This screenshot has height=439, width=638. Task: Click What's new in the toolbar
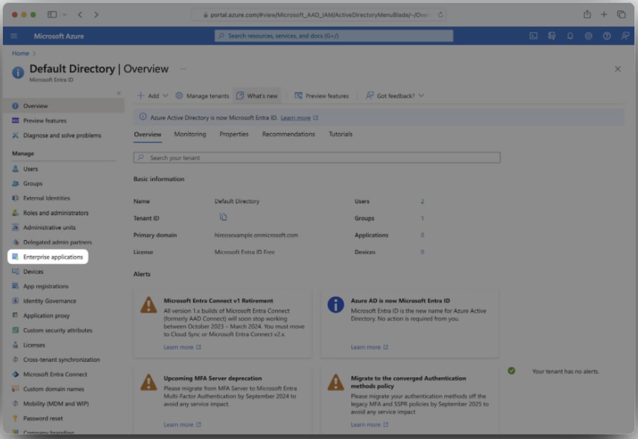pos(257,95)
